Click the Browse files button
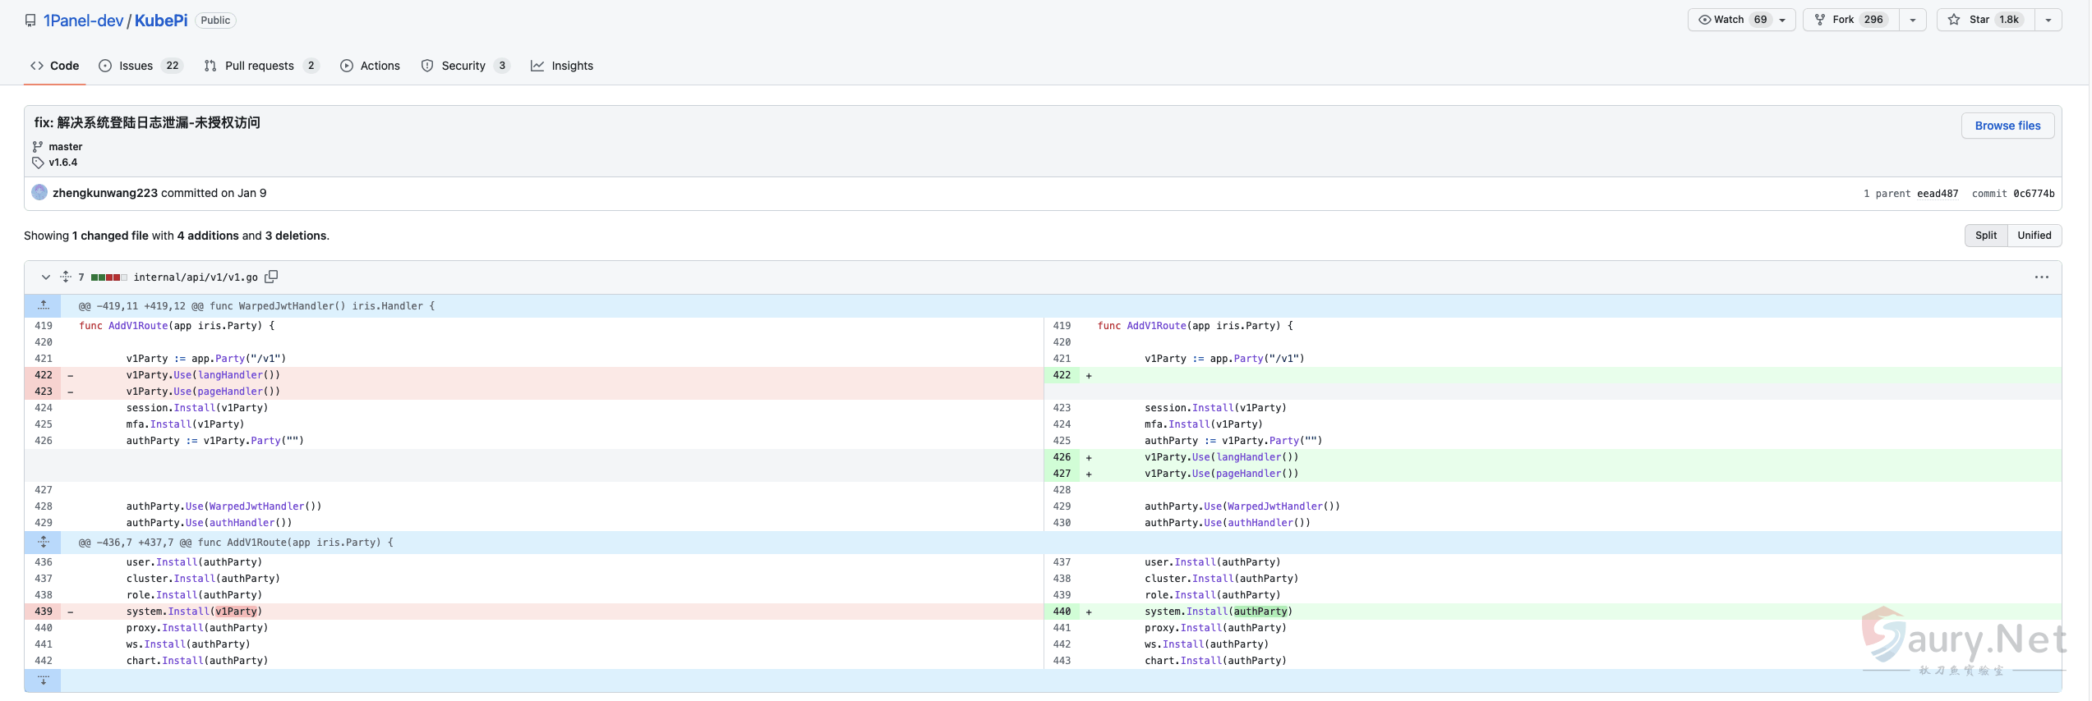Viewport: 2092px width, 701px height. pos(2007,126)
